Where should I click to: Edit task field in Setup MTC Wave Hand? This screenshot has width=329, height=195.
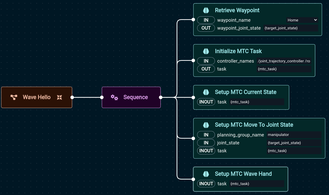[257, 184]
